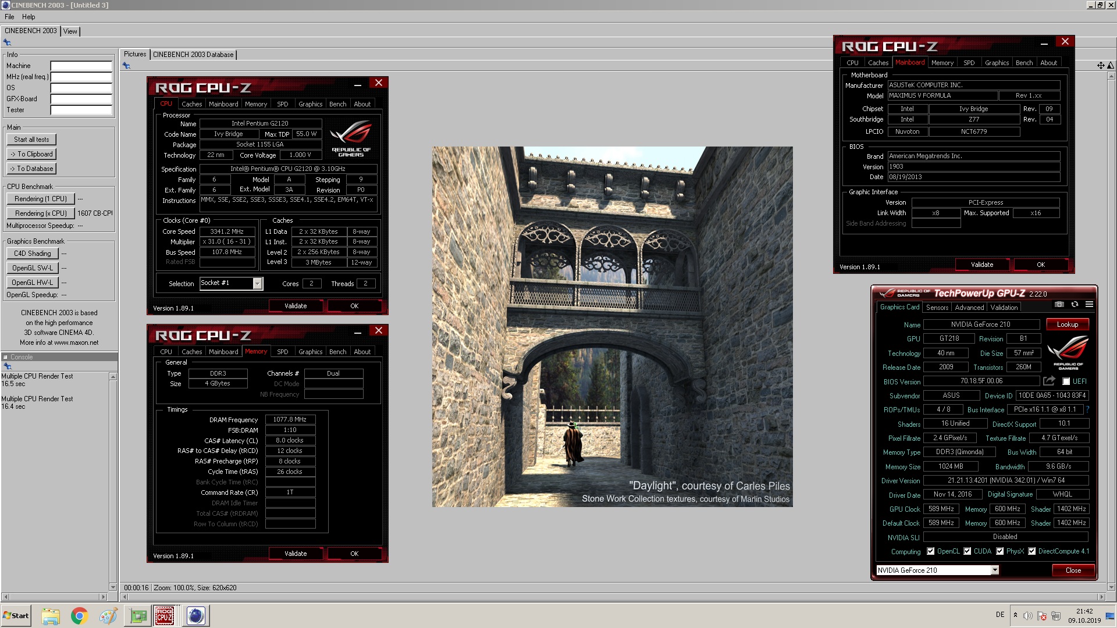
Task: Click the pin icon under the Pictures tab
Action: pos(126,66)
